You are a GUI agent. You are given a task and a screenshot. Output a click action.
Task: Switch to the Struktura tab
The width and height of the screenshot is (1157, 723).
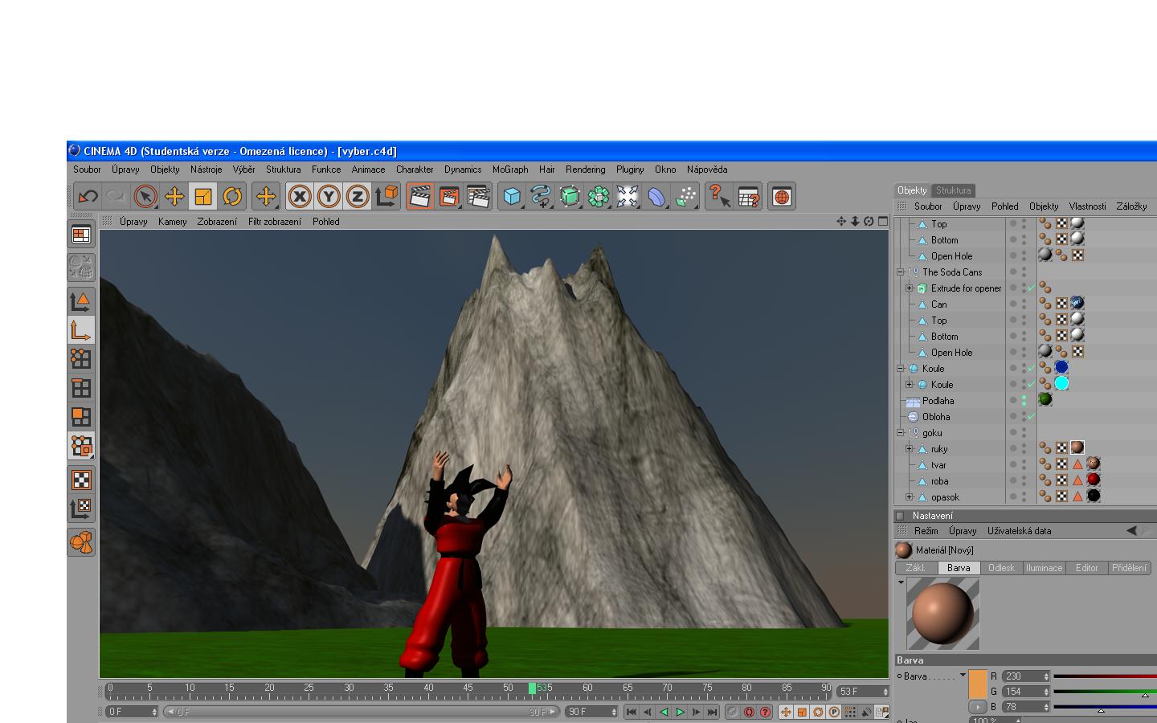(954, 190)
